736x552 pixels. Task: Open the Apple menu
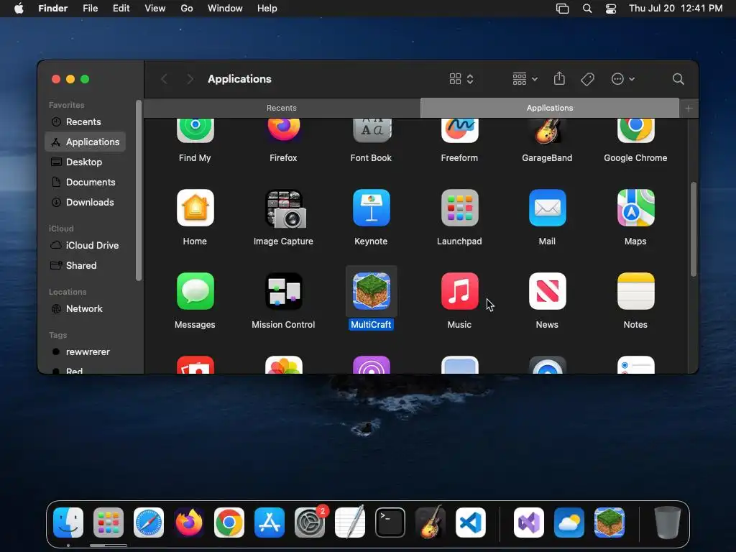[19, 9]
